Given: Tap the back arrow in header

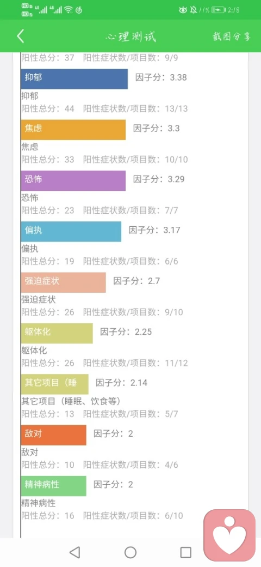Looking at the screenshot, I should click(x=21, y=37).
